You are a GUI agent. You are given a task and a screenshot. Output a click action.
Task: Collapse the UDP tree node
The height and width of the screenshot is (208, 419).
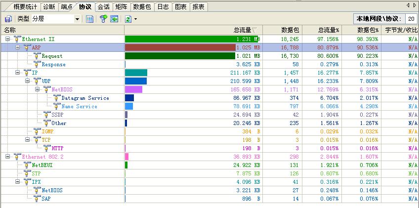tap(27, 81)
